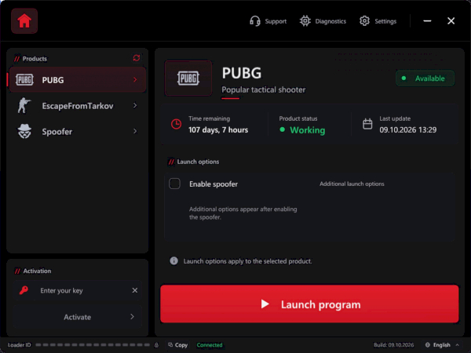Minimize the loader window
The height and width of the screenshot is (353, 471).
pyautogui.click(x=427, y=21)
